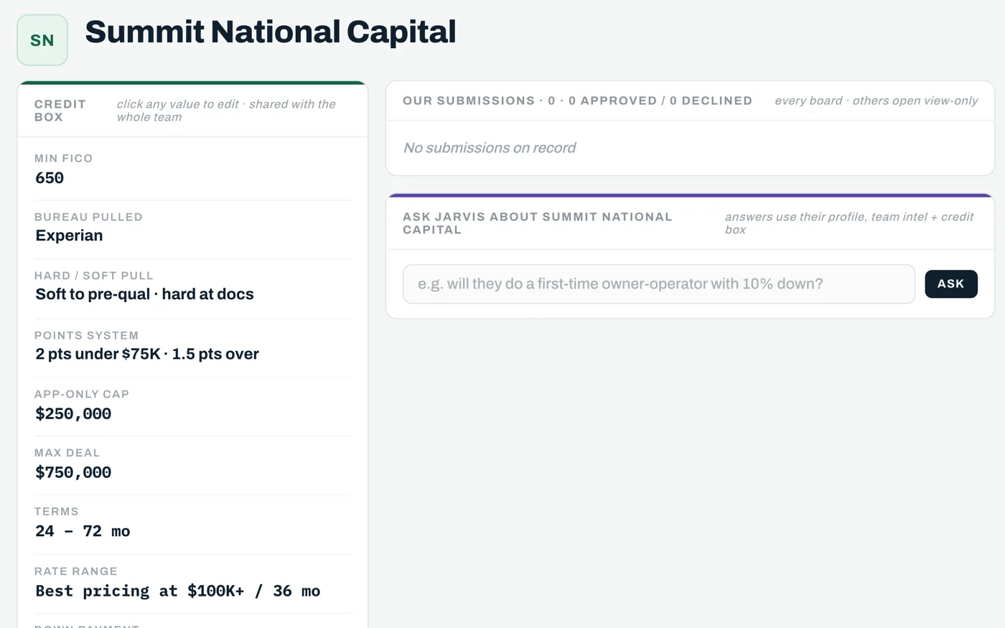
Task: Click the No submissions on record text
Action: 490,148
